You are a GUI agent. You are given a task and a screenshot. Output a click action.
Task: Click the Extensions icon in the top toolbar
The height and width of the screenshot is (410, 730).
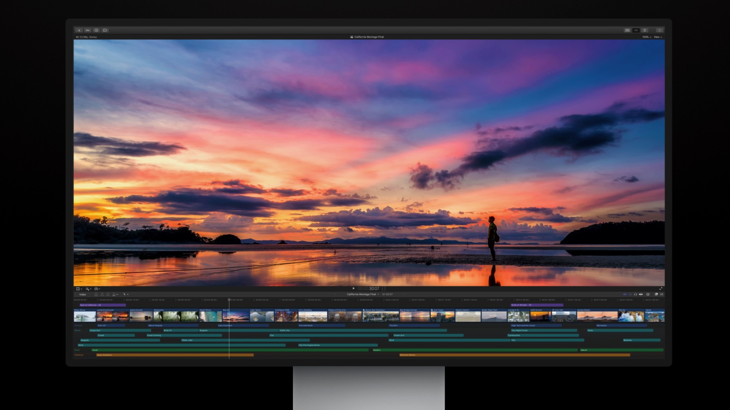[105, 30]
